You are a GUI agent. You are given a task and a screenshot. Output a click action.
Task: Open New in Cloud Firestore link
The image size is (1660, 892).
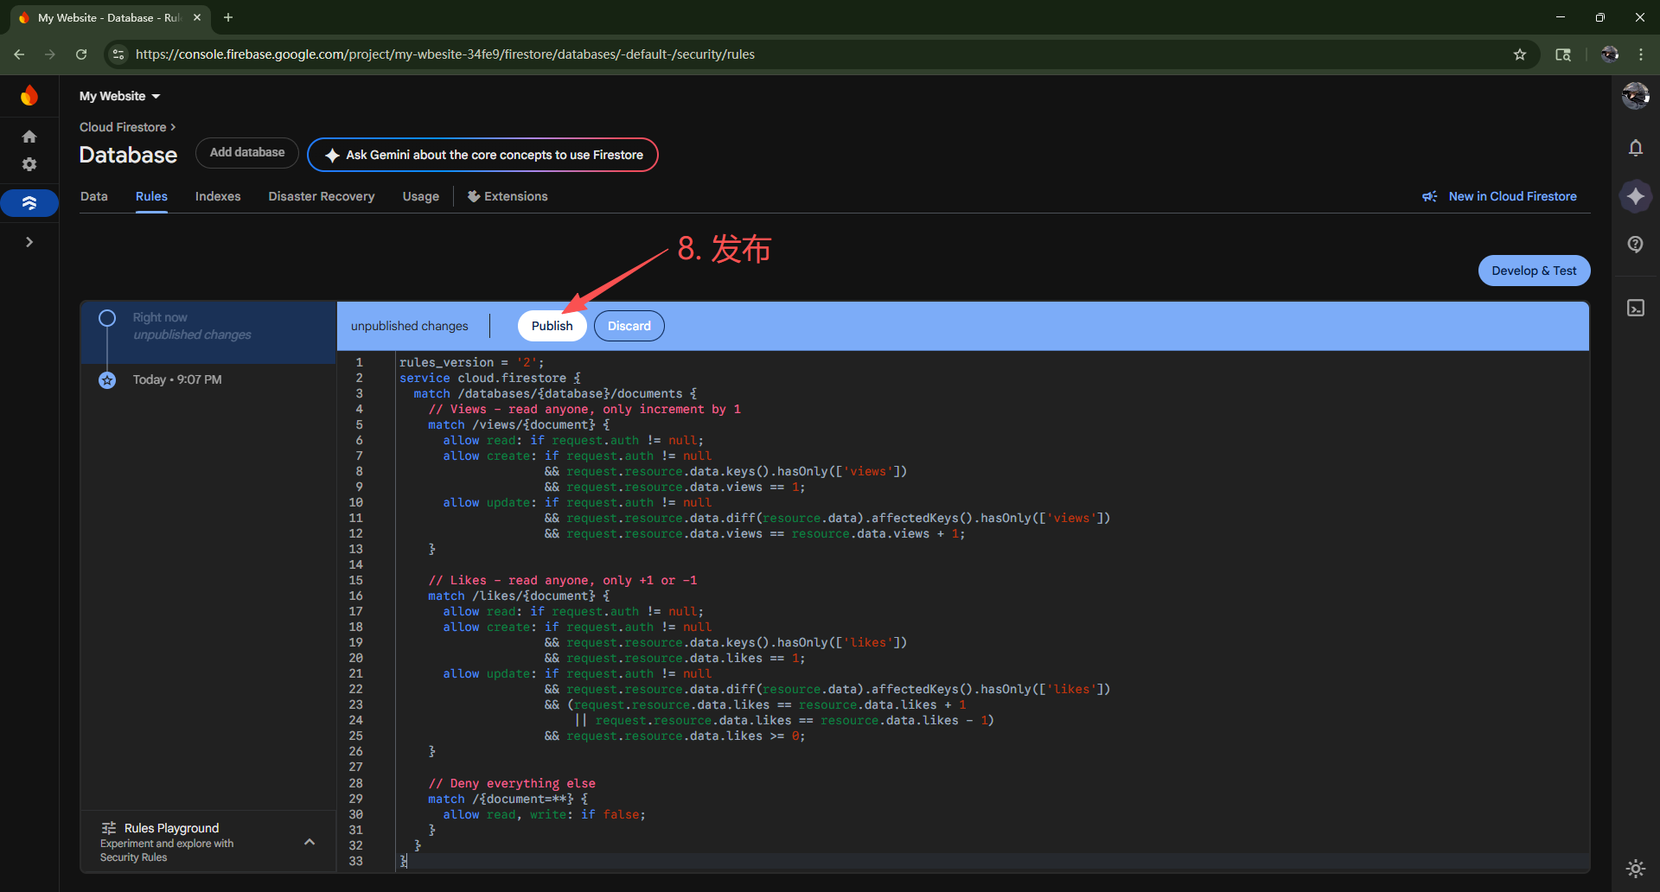[1511, 196]
